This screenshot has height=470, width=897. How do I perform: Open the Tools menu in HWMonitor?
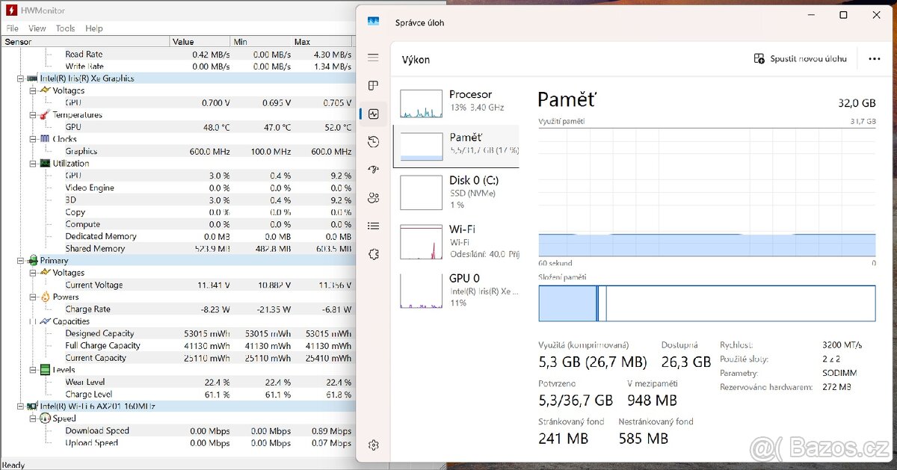65,28
